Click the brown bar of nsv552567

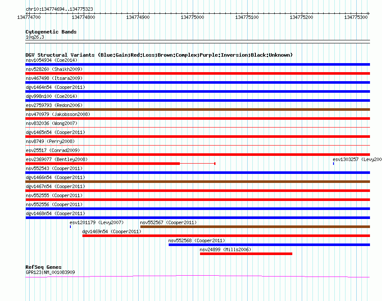(x=255, y=227)
